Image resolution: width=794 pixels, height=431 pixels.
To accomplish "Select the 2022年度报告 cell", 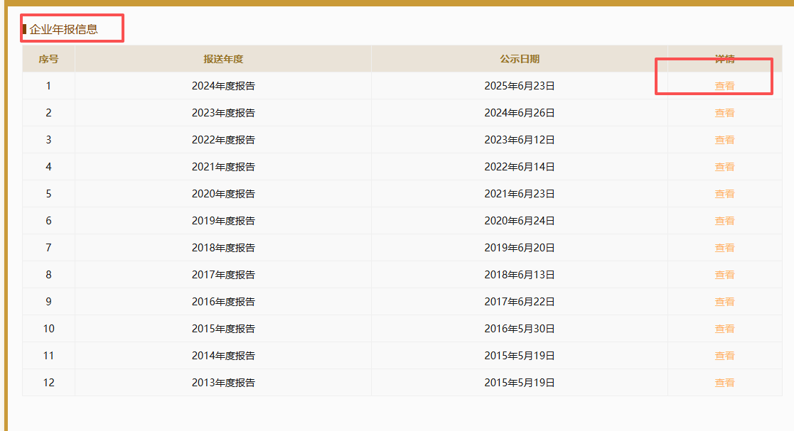I will (x=223, y=140).
